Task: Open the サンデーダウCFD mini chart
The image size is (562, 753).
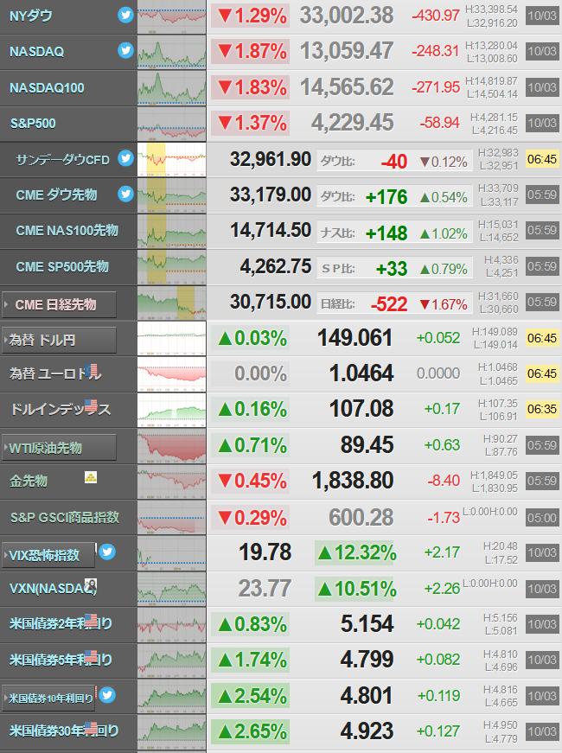Action: click(171, 159)
